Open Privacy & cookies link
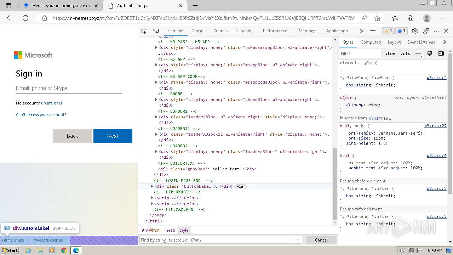453x255 pixels. click(x=47, y=240)
